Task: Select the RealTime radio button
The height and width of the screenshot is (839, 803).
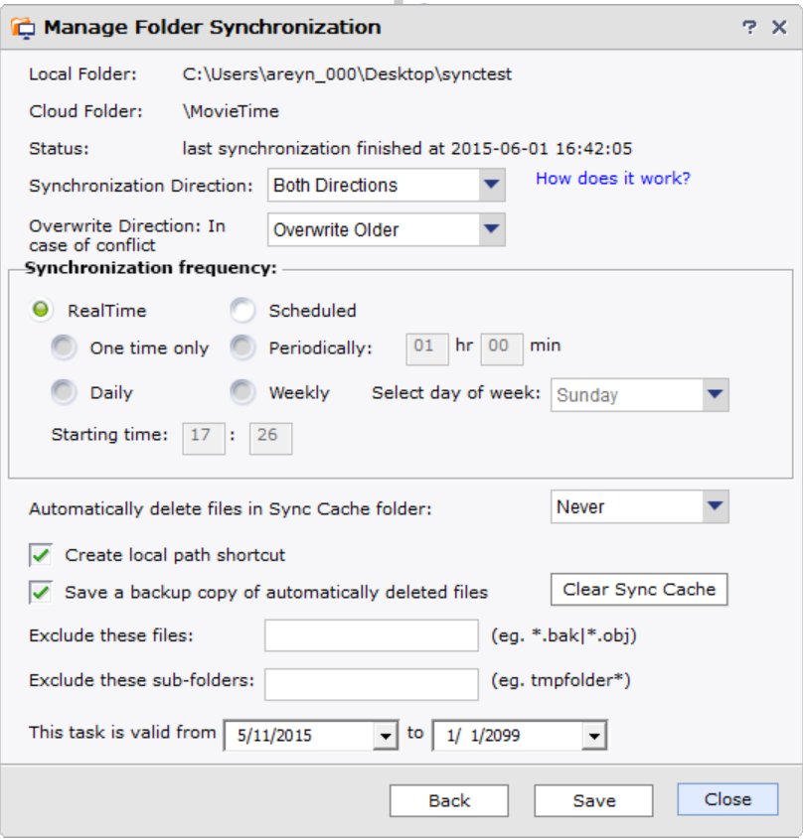Action: [41, 311]
